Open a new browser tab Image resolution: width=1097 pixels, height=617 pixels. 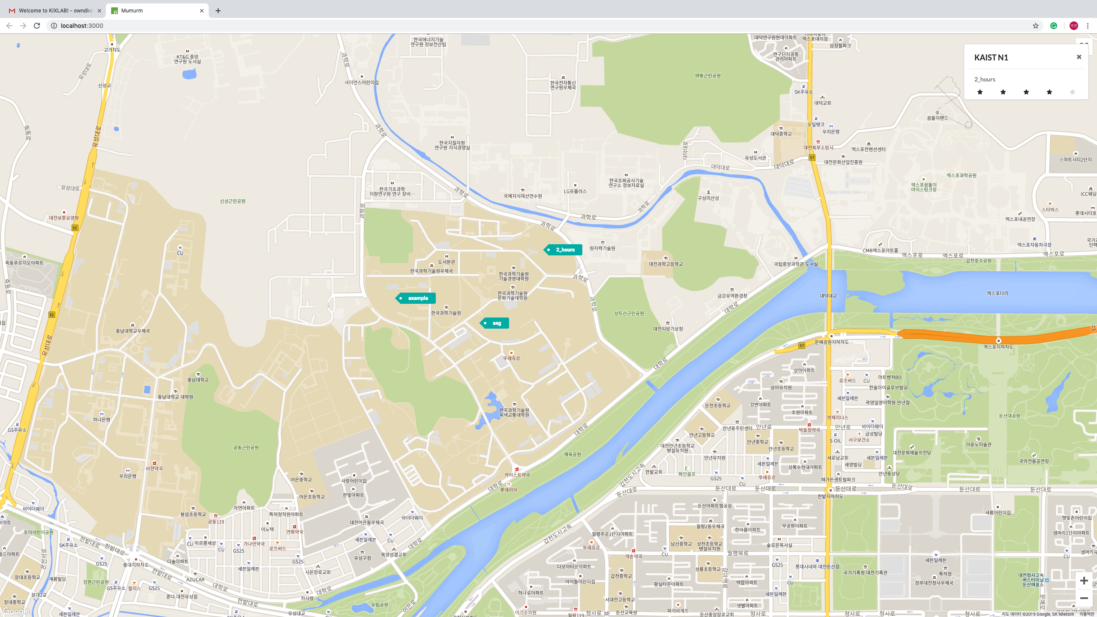218,11
